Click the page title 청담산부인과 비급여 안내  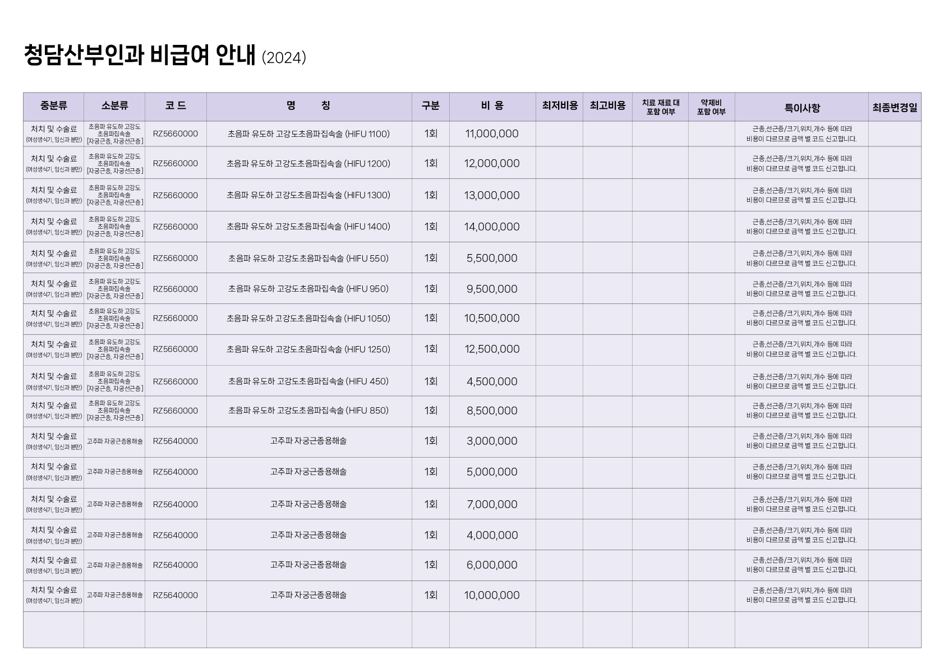point(140,56)
